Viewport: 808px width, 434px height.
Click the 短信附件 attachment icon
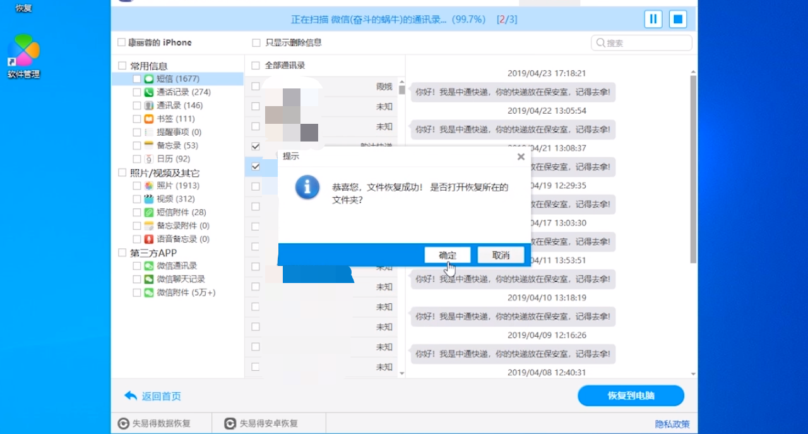click(x=149, y=212)
